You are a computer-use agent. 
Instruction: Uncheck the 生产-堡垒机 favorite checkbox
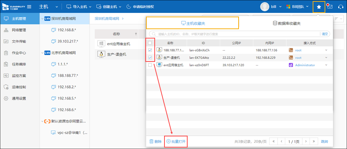pyautogui.click(x=150, y=58)
